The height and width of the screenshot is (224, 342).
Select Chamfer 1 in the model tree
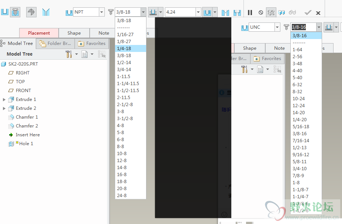click(x=27, y=117)
